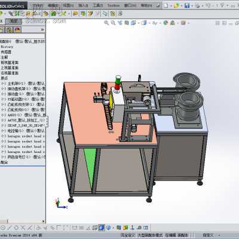The height and width of the screenshot is (239, 239).
Task: Click the Display Style cube icon
Action: (x=144, y=23)
